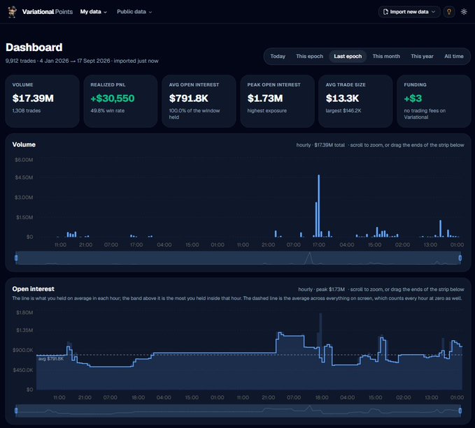Click the lightbulb tips icon
This screenshot has height=428, width=475.
click(449, 12)
